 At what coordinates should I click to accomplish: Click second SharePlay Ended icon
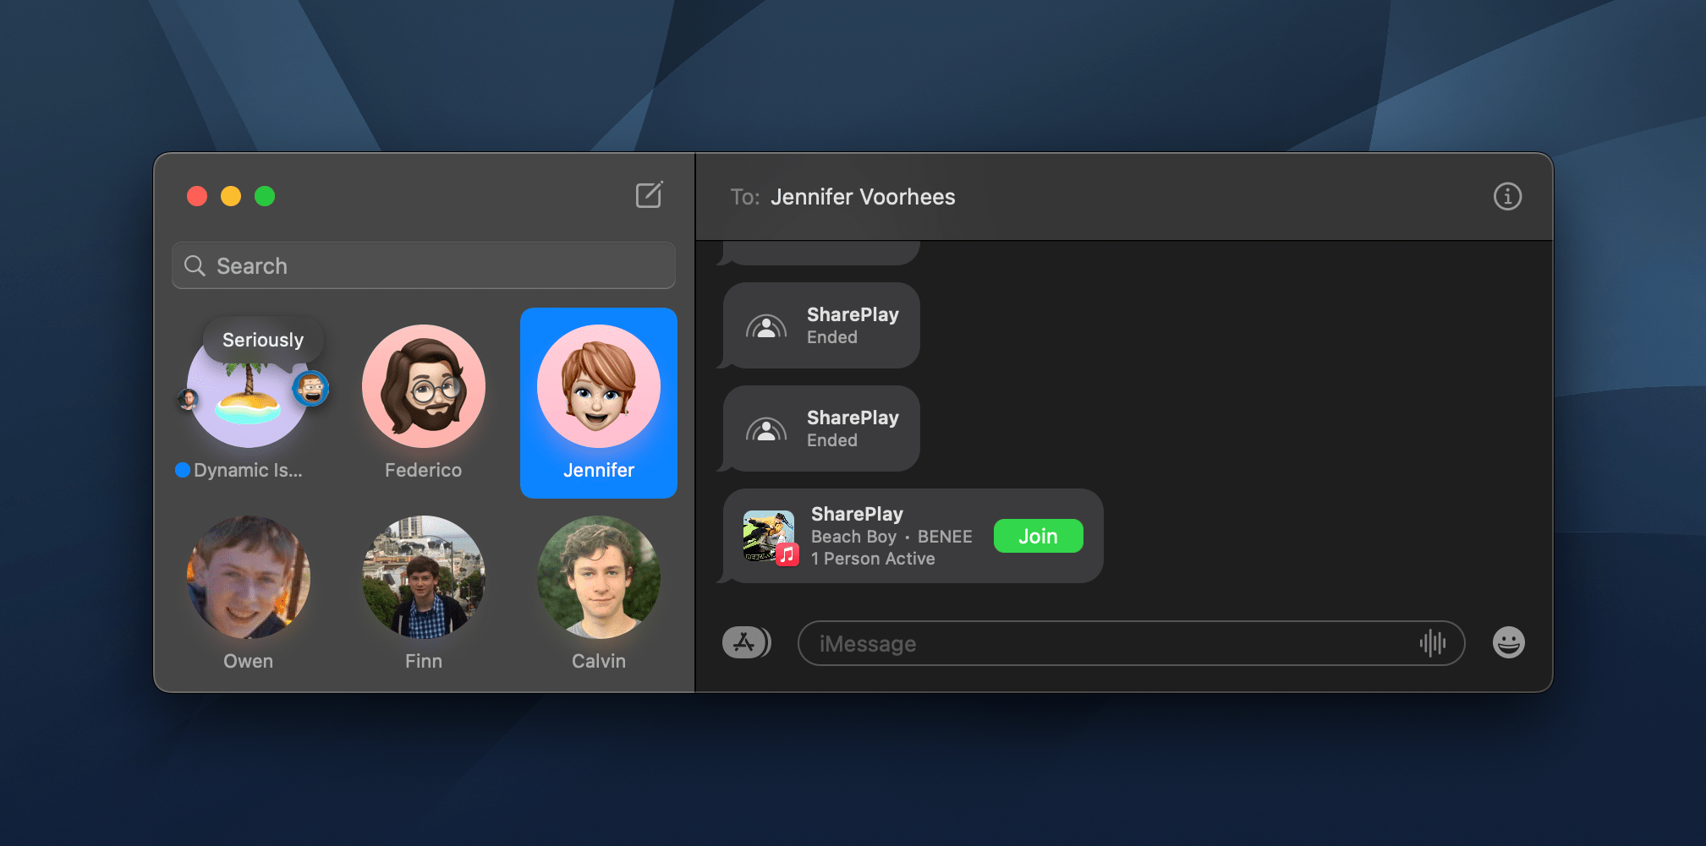point(766,429)
